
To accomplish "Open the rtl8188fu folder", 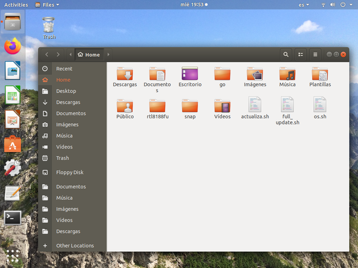I will point(157,106).
